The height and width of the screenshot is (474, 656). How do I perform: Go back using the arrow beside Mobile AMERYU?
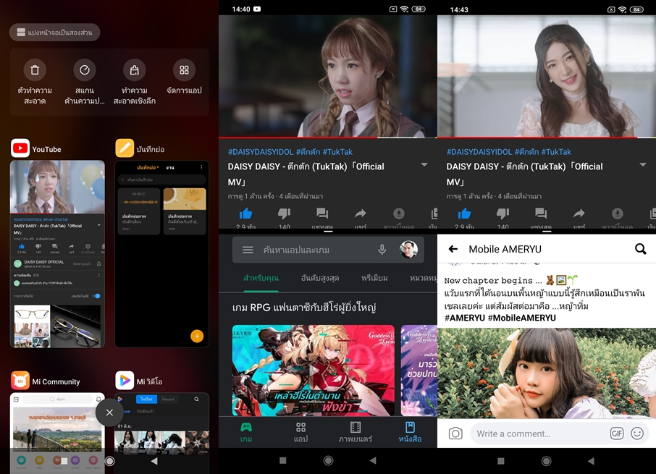click(453, 249)
